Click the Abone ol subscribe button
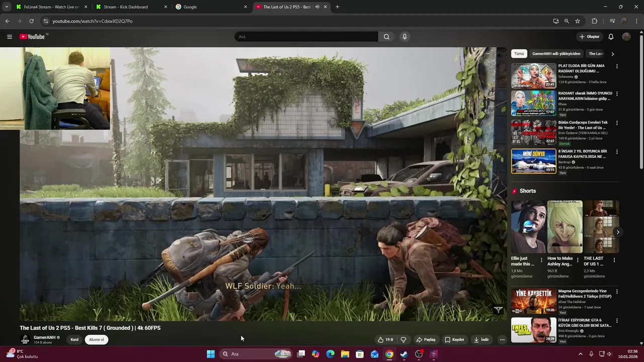Viewport: 644px width, 362px height. pos(97,339)
